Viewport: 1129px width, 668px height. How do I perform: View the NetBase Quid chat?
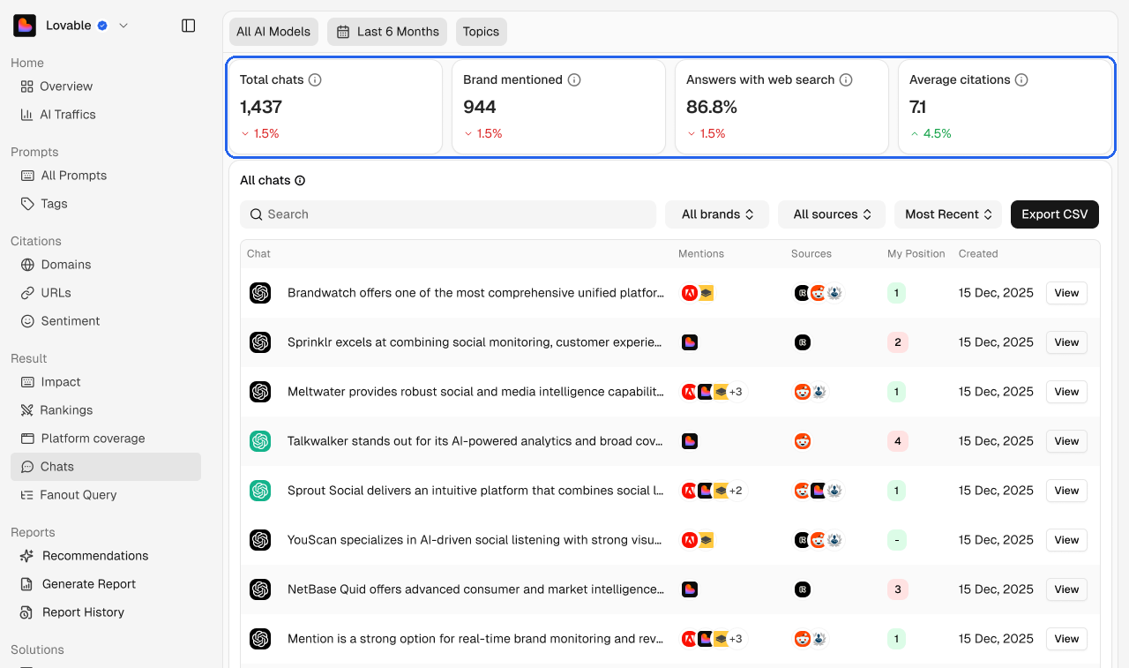(x=1066, y=589)
